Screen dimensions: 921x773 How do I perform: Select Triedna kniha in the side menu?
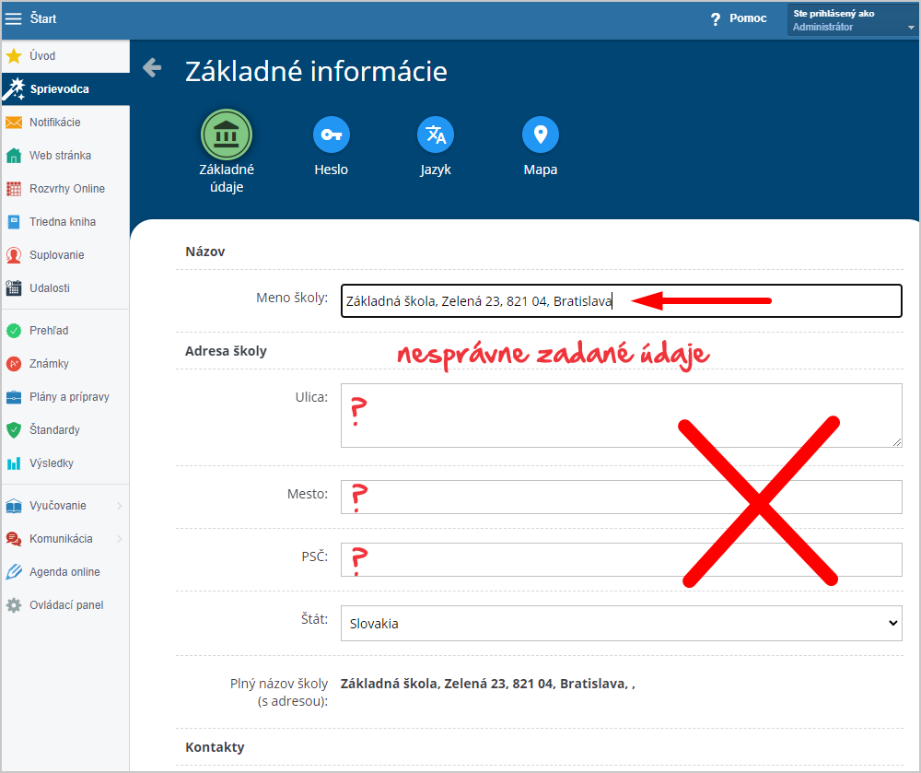(65, 222)
